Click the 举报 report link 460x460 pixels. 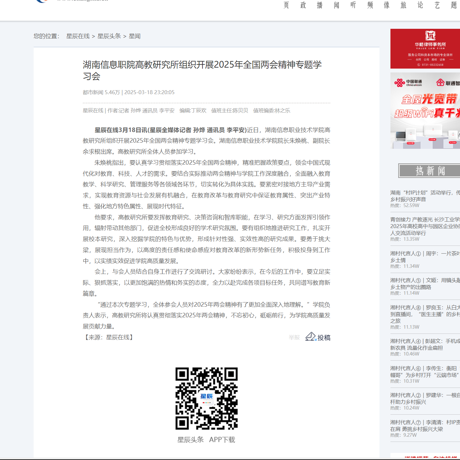coord(294,337)
